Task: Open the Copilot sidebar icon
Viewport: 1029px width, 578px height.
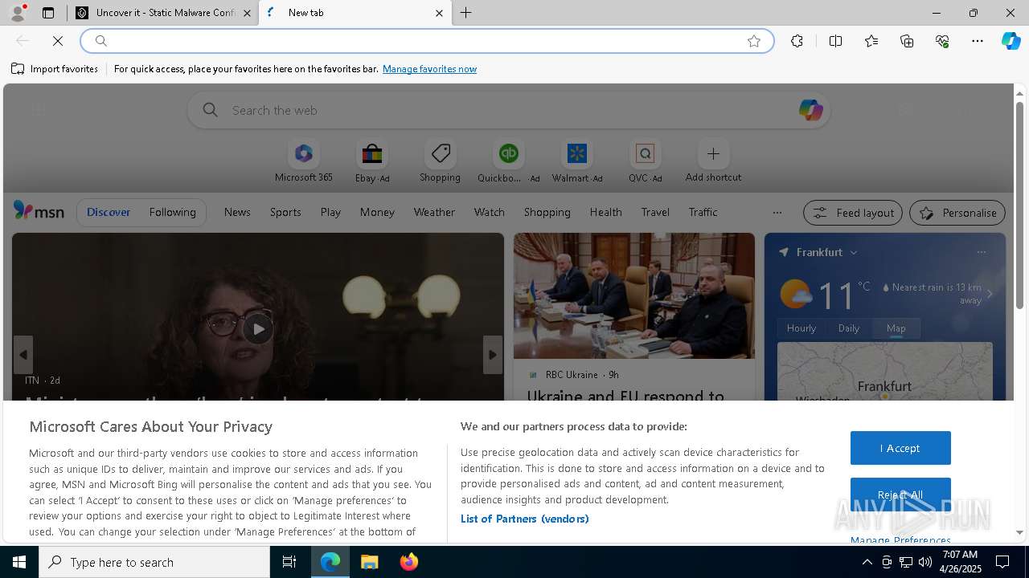Action: 1011,41
